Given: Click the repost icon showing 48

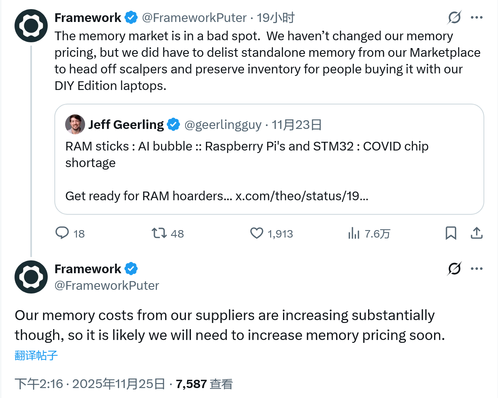Looking at the screenshot, I should pos(159,233).
